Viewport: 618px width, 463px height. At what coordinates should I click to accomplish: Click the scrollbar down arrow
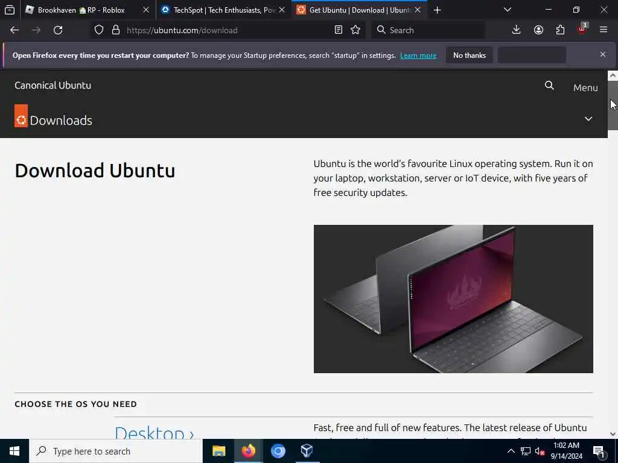[x=613, y=434]
